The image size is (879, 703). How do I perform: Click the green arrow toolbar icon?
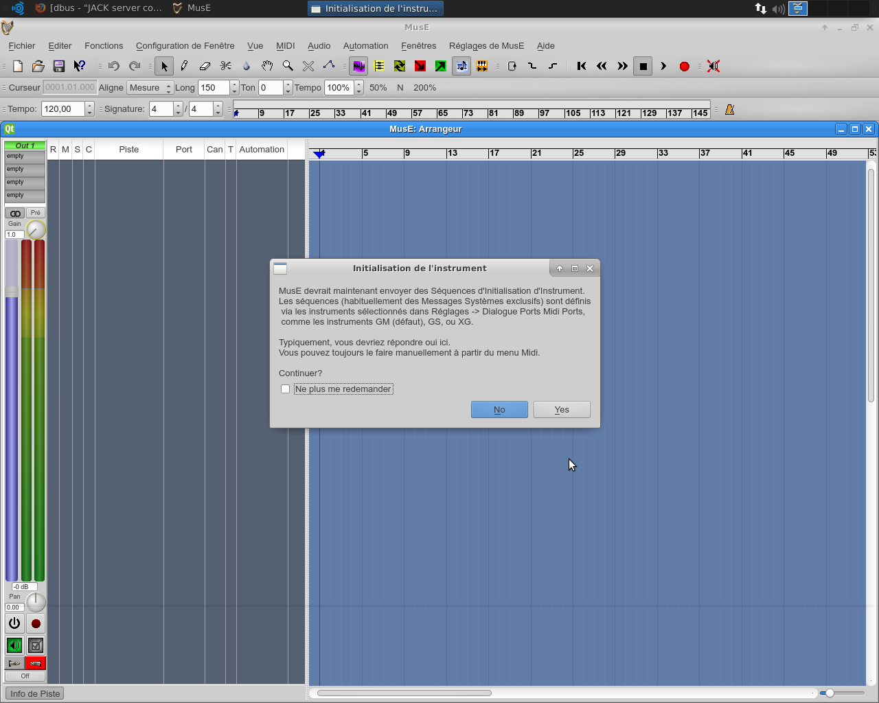441,66
